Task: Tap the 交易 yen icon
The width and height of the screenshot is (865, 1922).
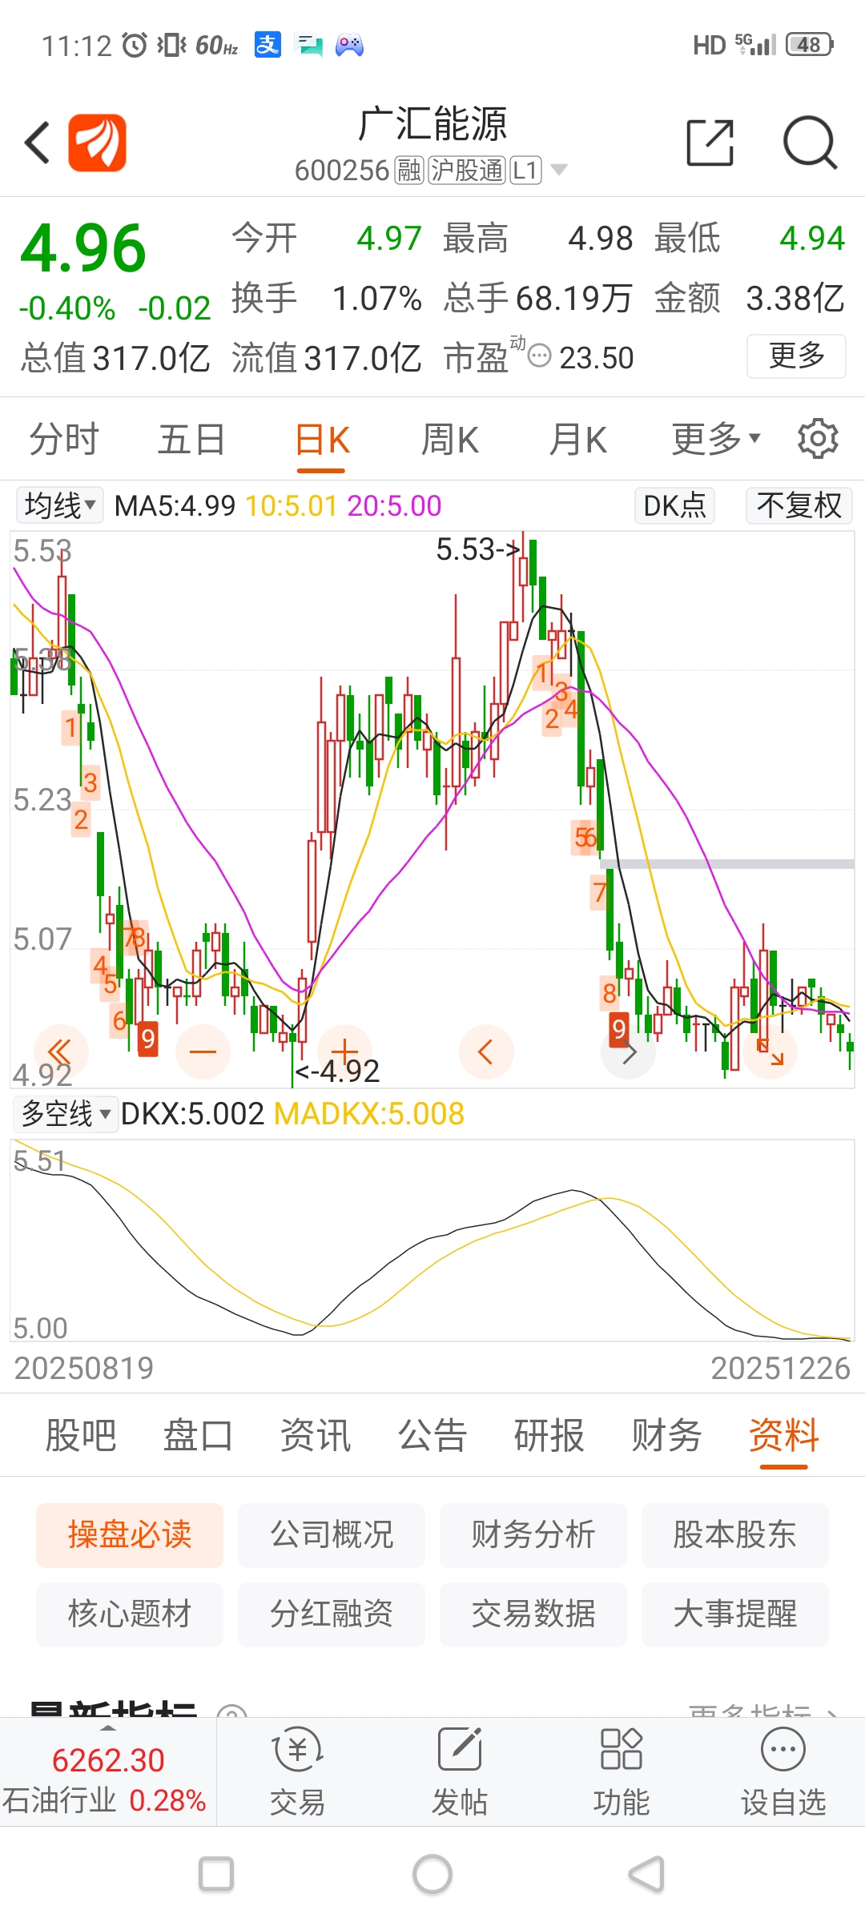Action: click(297, 1750)
